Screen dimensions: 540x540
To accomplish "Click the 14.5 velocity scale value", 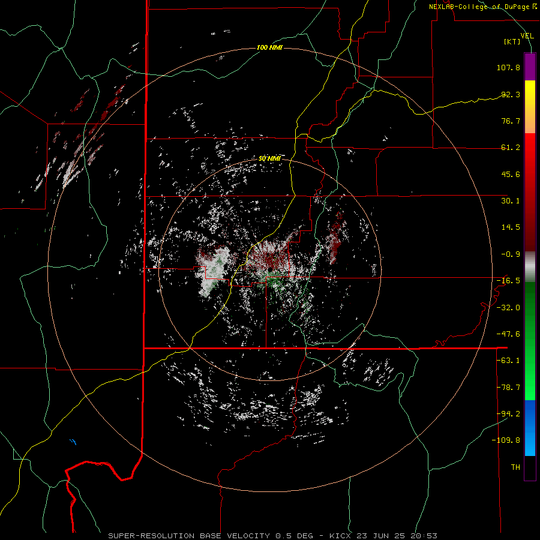I will pyautogui.click(x=511, y=227).
